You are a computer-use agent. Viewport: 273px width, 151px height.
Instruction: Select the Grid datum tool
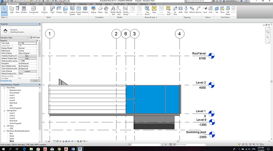[211, 10]
